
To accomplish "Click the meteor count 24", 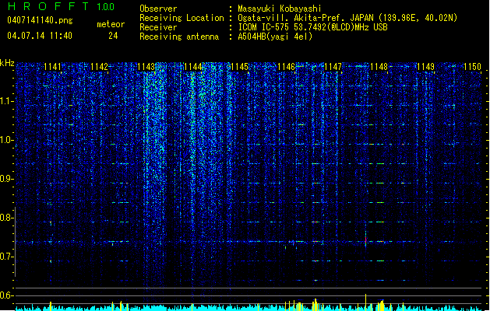I will click(113, 36).
